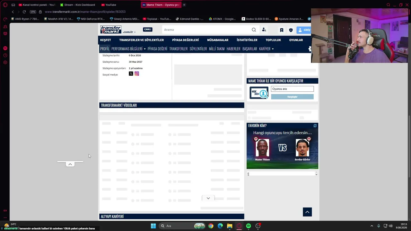Click the shield icon in header
411x231 pixels.
[x=291, y=30]
